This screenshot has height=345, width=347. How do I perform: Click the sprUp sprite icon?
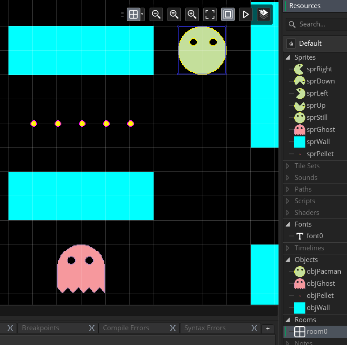click(300, 105)
